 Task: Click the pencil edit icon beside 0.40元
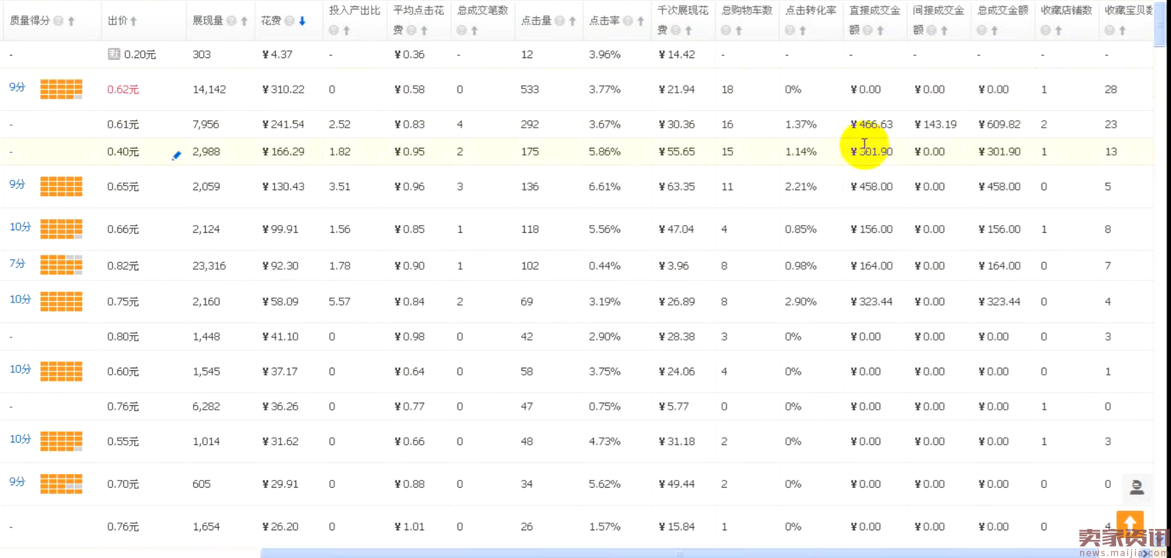click(x=176, y=155)
